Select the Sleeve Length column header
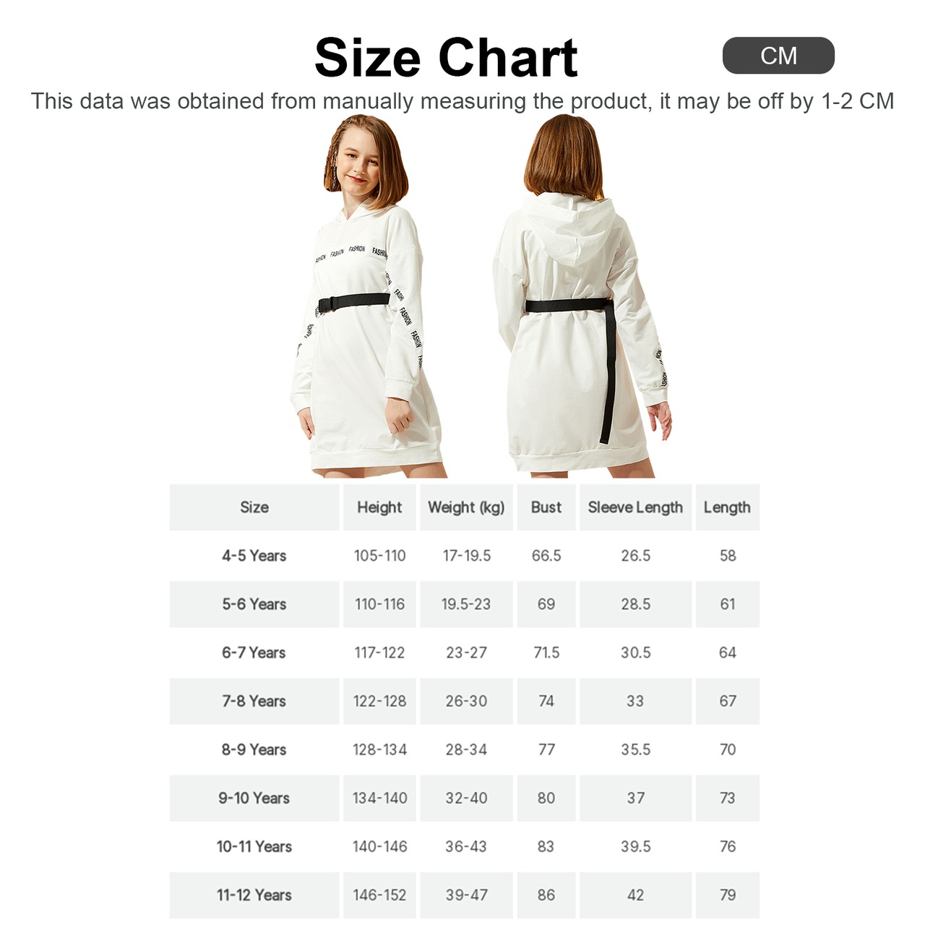Image resolution: width=925 pixels, height=925 pixels. tap(635, 507)
